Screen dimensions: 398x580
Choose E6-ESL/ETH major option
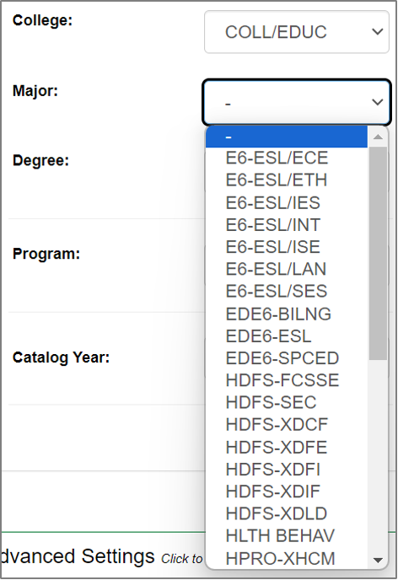pyautogui.click(x=287, y=180)
